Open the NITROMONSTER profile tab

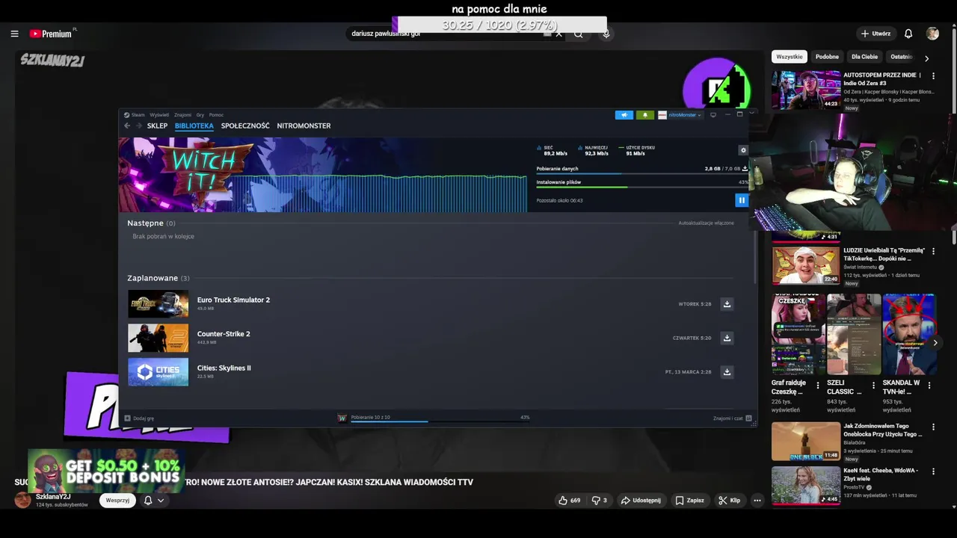(x=304, y=126)
